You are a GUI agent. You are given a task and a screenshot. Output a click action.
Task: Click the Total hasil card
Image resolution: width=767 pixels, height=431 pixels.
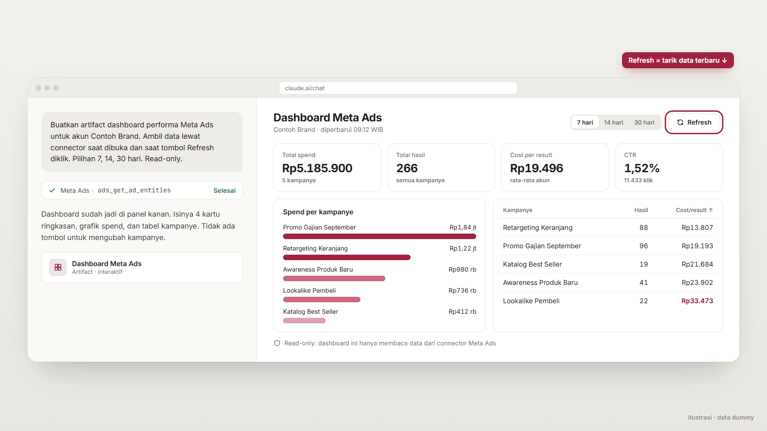441,167
